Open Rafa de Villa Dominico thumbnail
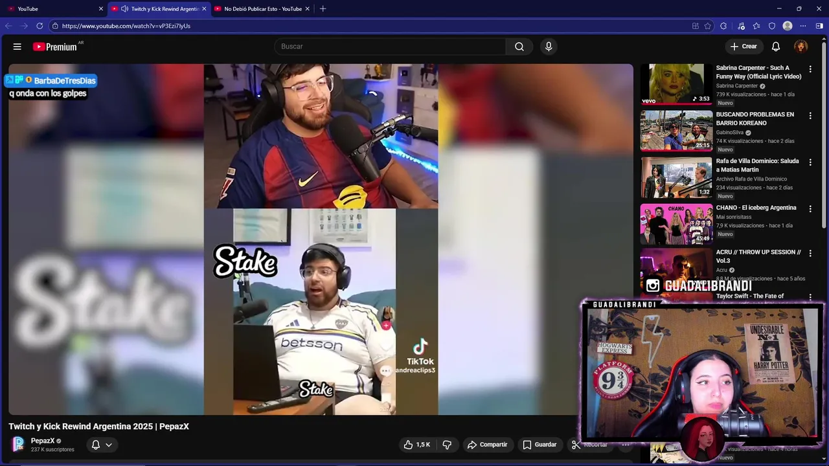Screen dimensions: 829x466 pyautogui.click(x=676, y=177)
